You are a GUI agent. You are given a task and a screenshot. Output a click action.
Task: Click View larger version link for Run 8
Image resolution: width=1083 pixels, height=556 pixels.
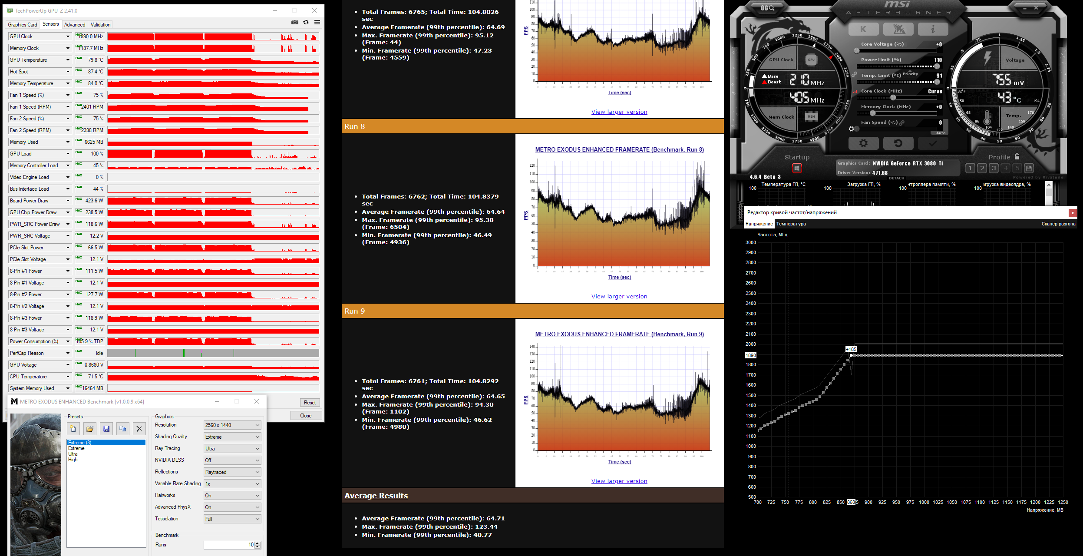pyautogui.click(x=619, y=297)
